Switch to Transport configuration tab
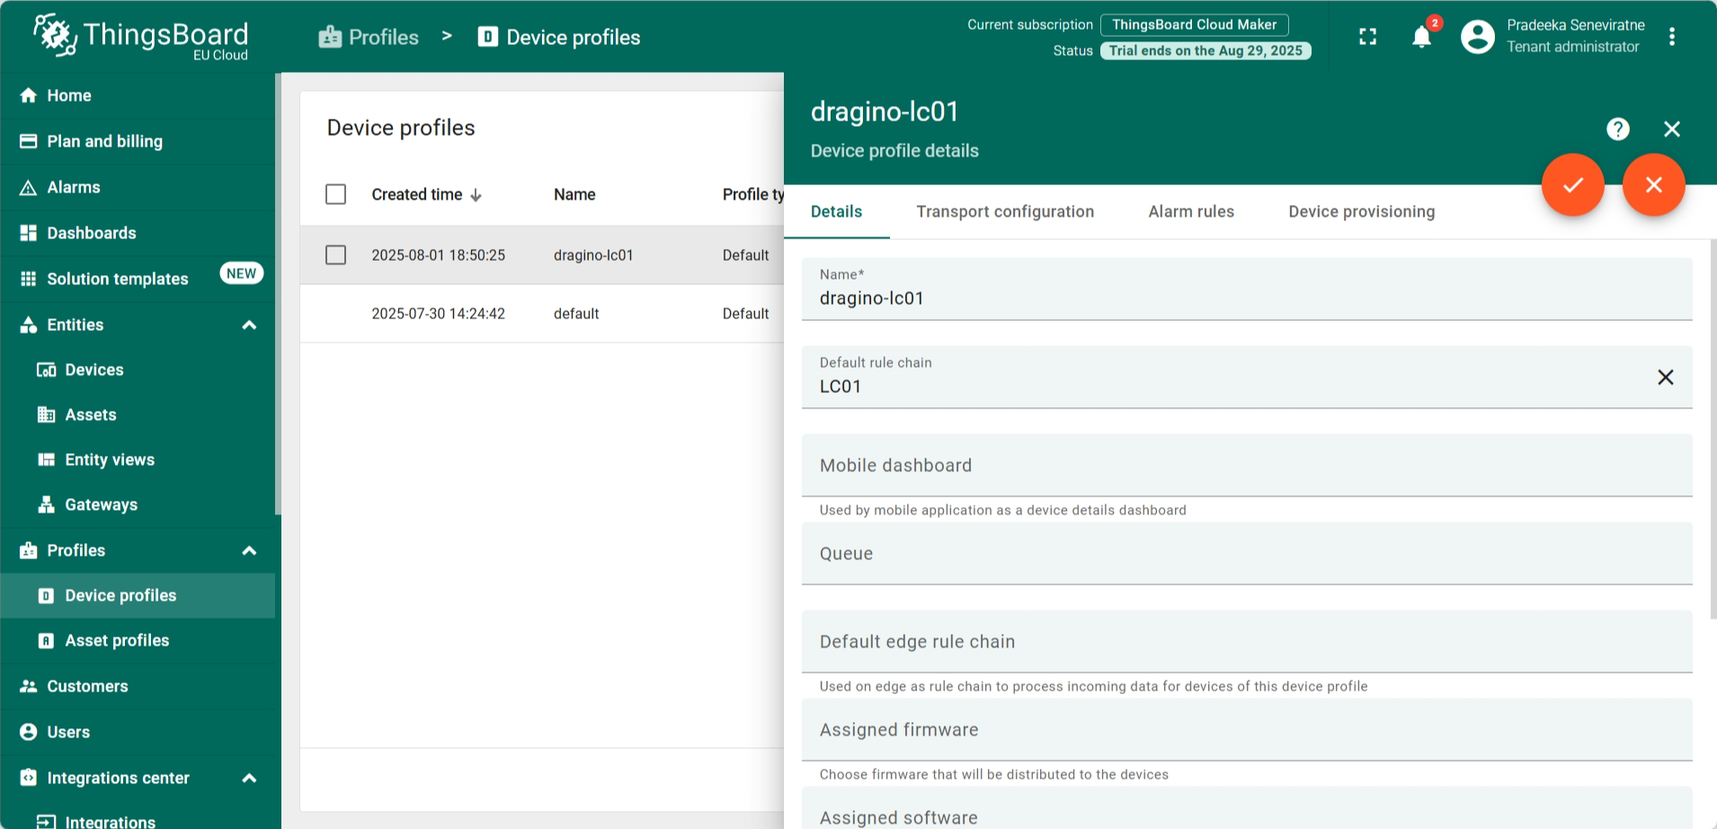1717x829 pixels. (1006, 212)
